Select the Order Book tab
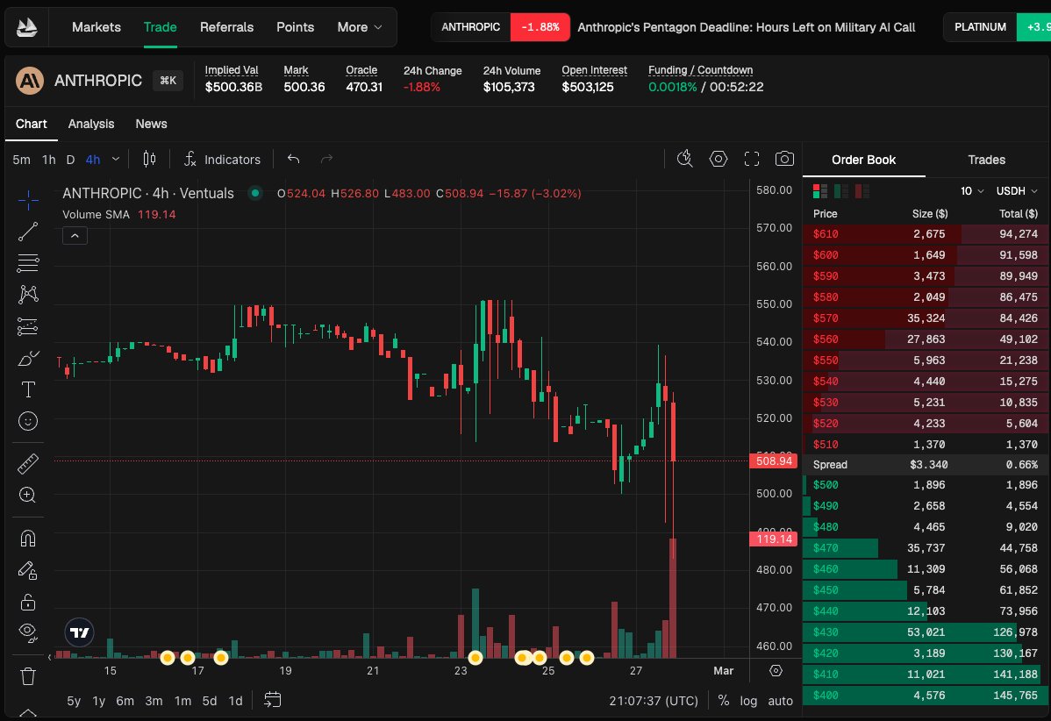 [863, 160]
